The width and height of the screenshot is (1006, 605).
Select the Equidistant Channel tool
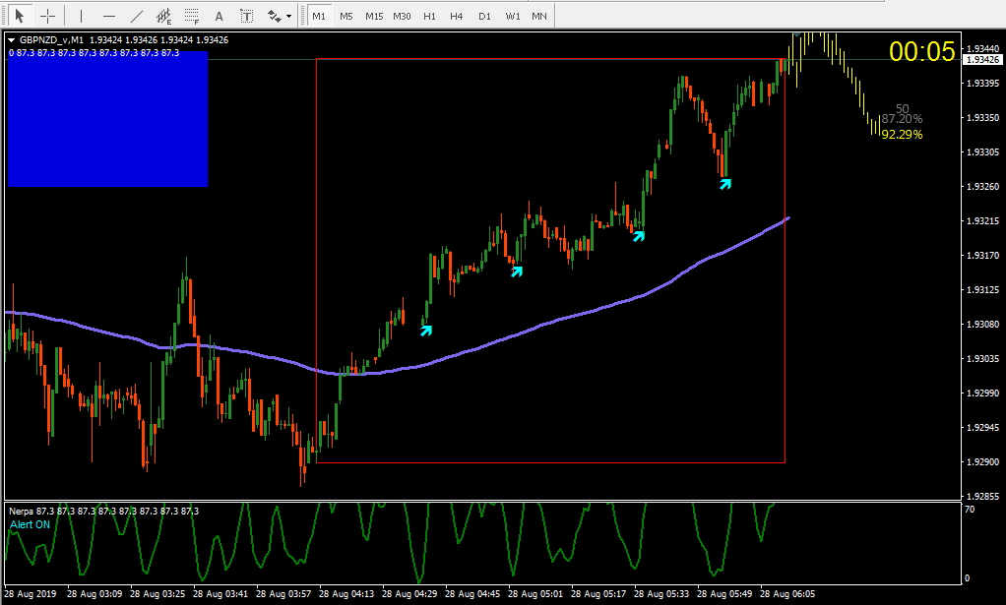pos(164,16)
